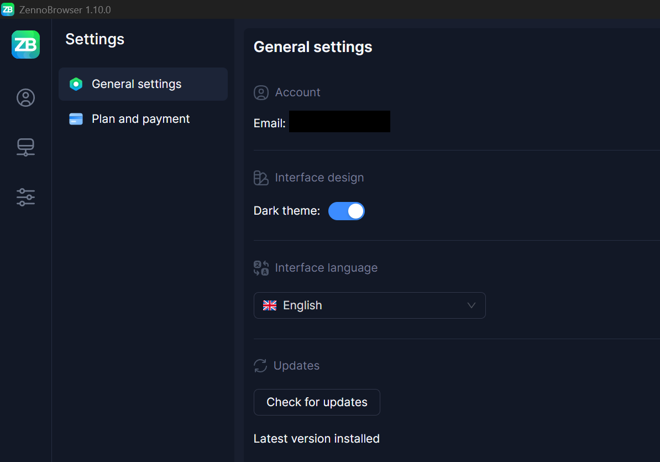Image resolution: width=660 pixels, height=462 pixels.
Task: Click the ZennoBrowser logo in the sidebar
Action: pyautogui.click(x=25, y=44)
